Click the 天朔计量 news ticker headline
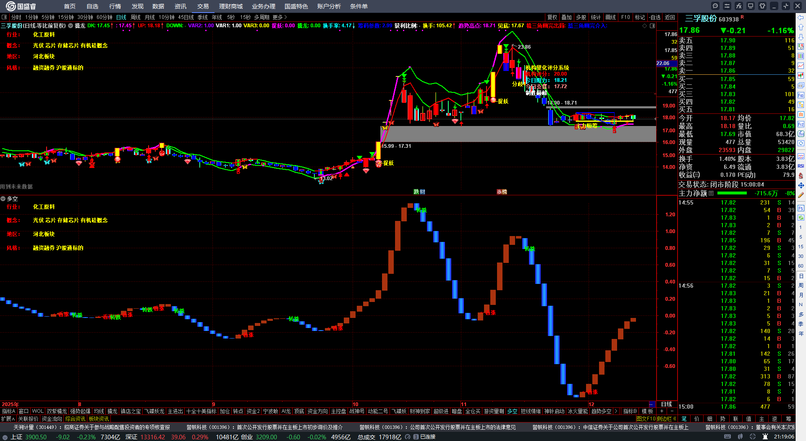Image resolution: width=806 pixels, height=441 pixels. coord(92,427)
